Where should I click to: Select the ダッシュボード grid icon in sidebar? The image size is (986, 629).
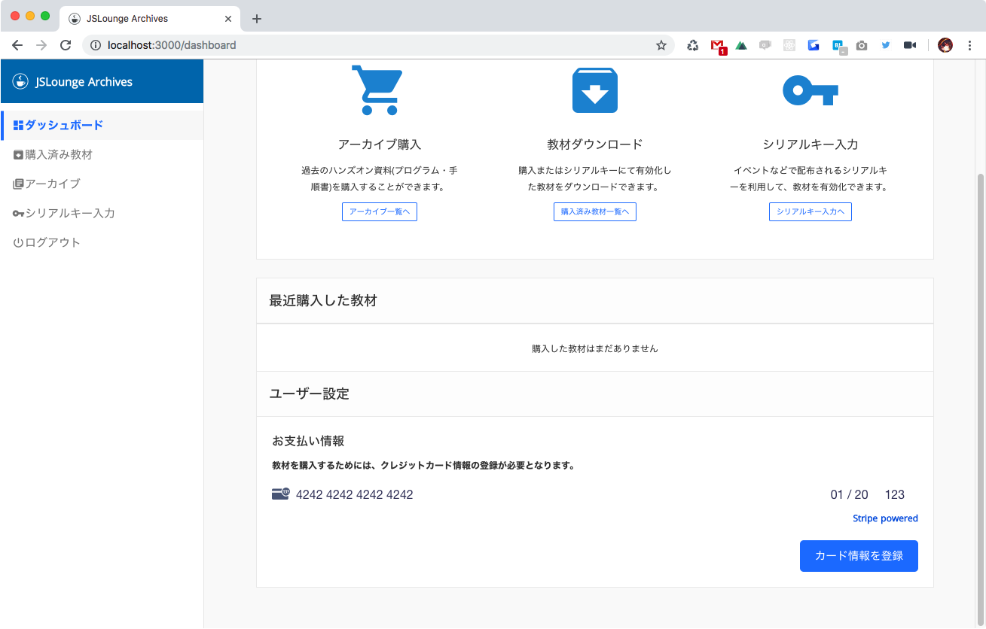click(x=17, y=126)
